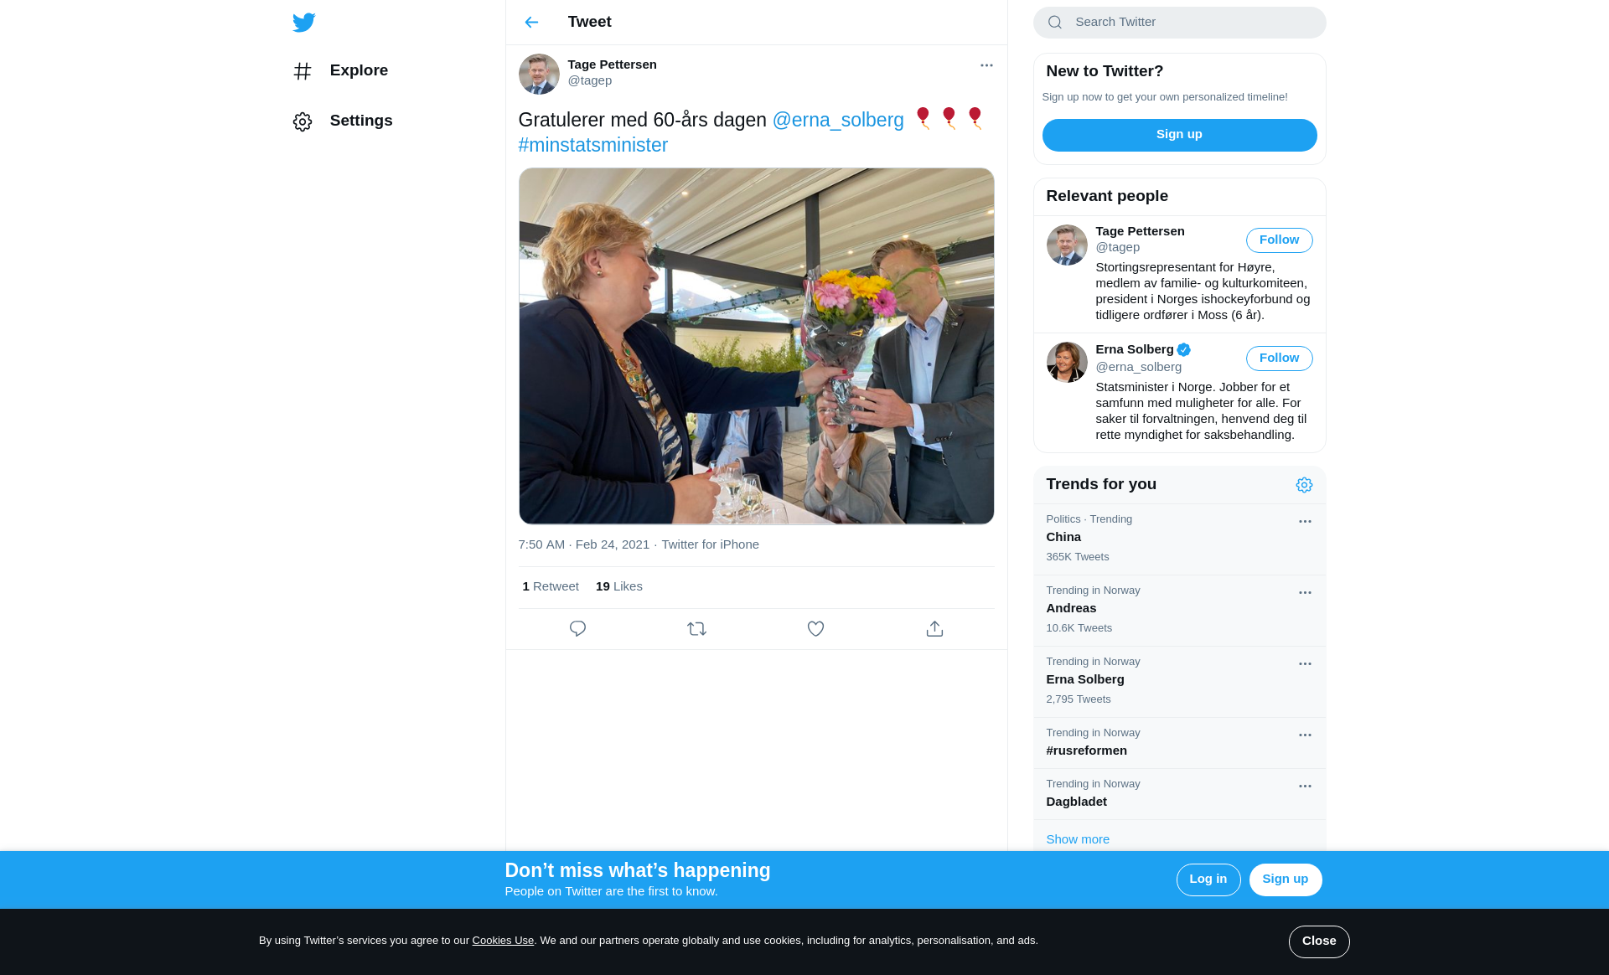Screen dimensions: 1609x975
Task: Click Show more under trends
Action: tap(1078, 839)
